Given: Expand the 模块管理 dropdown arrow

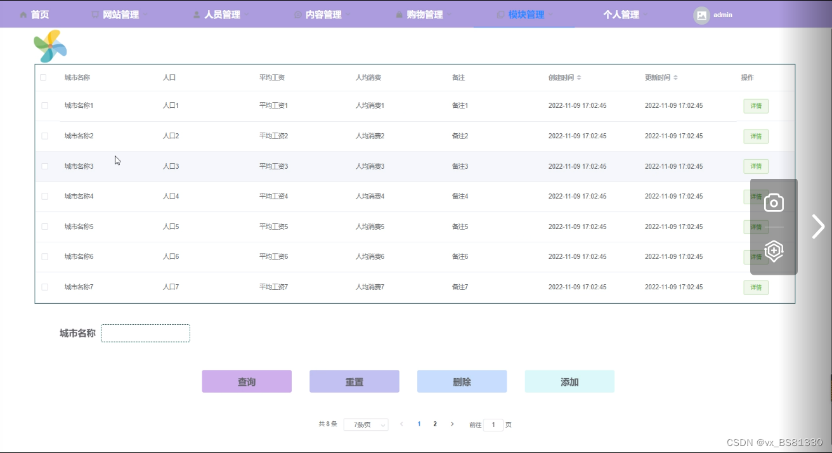Looking at the screenshot, I should tap(550, 15).
